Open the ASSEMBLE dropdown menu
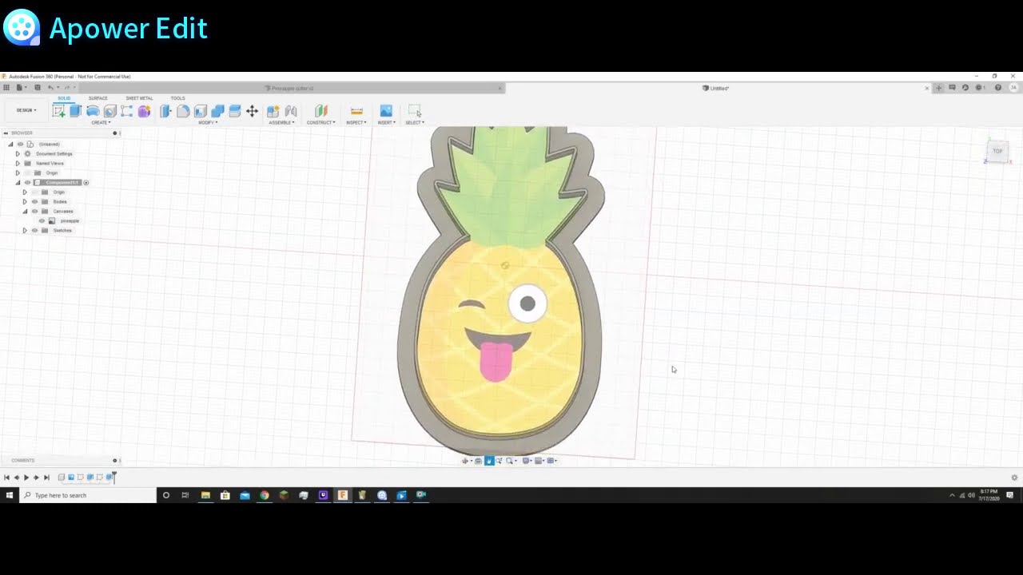This screenshot has height=575, width=1023. coord(281,123)
